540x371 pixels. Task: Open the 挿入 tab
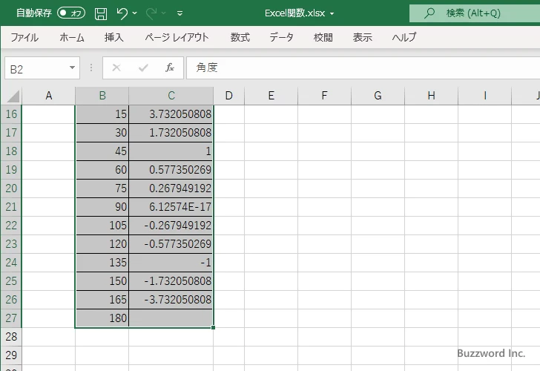(114, 37)
